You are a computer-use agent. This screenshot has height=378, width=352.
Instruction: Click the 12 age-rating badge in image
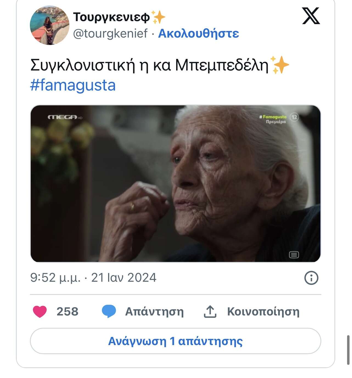coord(294,117)
